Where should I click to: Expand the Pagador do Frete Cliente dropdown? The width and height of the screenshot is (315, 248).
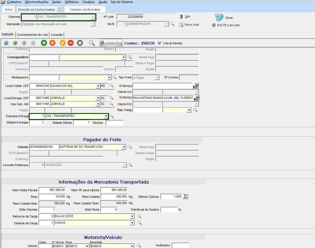[124, 147]
